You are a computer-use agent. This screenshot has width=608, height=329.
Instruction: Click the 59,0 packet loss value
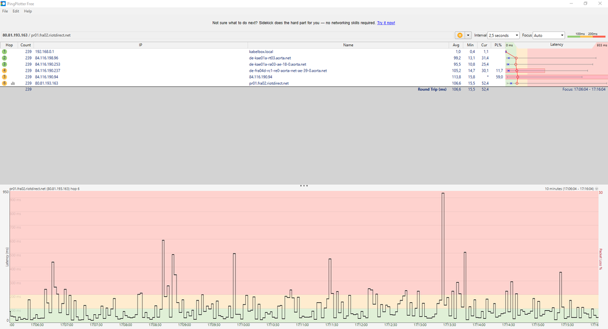(x=499, y=77)
